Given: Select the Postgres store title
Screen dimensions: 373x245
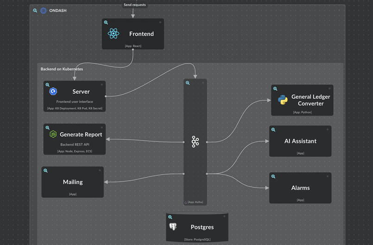Looking at the screenshot, I should click(x=202, y=227).
